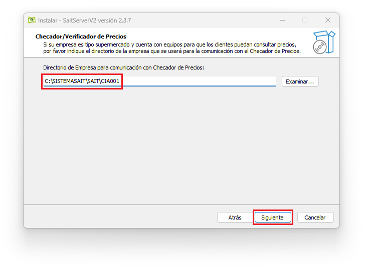Minimize the installer window
The height and width of the screenshot is (277, 368).
[282, 20]
